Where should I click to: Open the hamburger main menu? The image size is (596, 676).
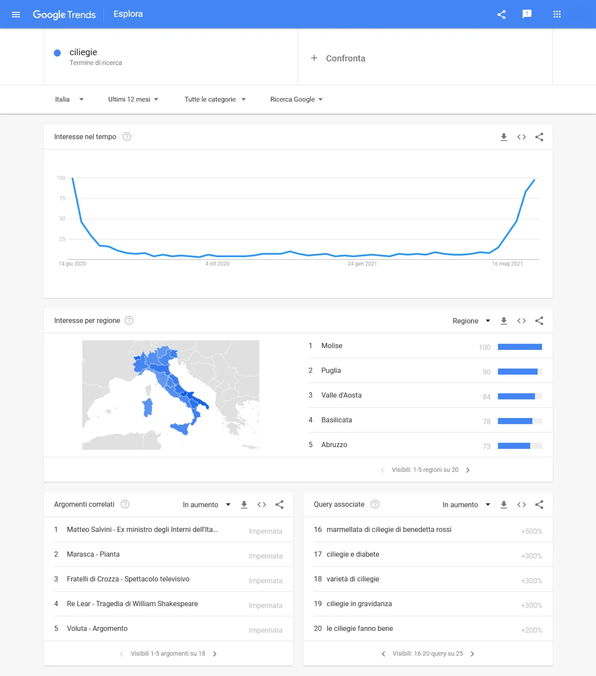[16, 15]
